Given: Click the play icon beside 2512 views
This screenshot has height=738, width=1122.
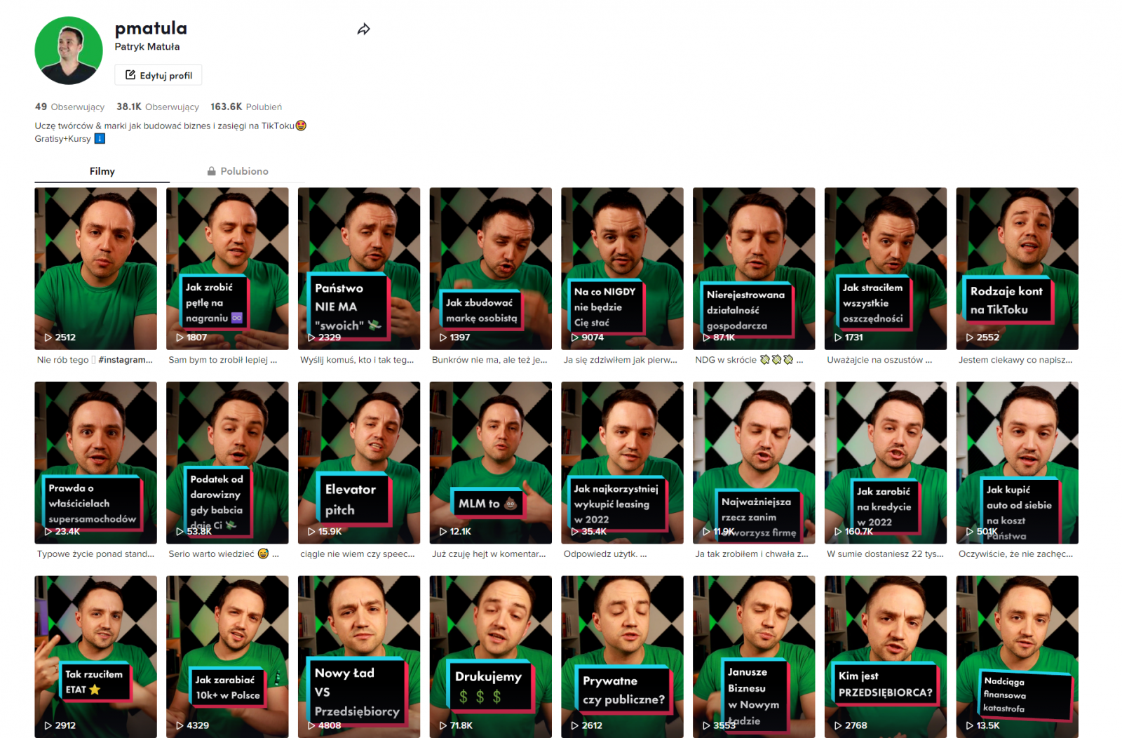Looking at the screenshot, I should click(48, 337).
